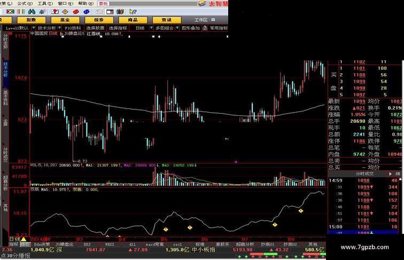Click the lock icon beside 图形叠加
Viewport: 404px width, 260px height.
(205, 28)
